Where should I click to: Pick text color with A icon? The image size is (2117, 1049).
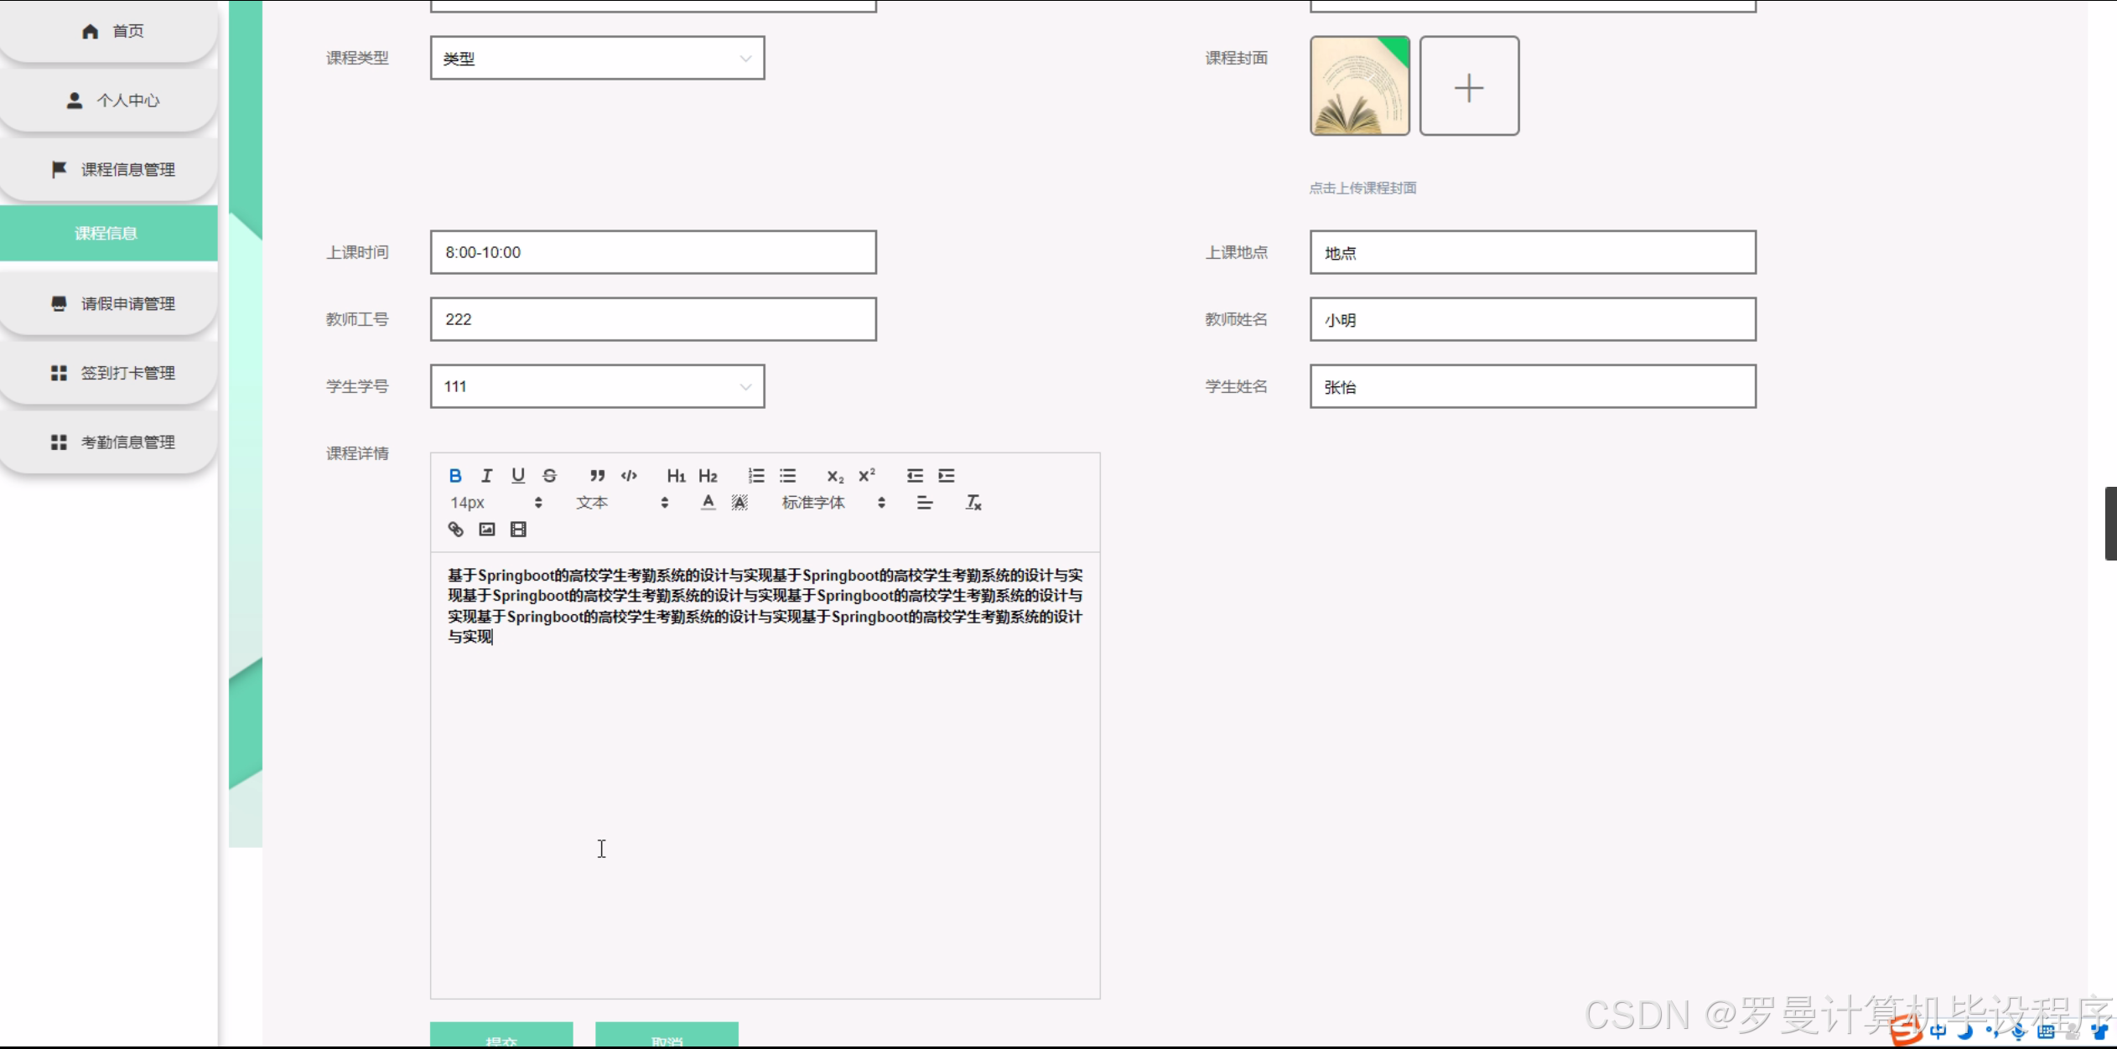pyautogui.click(x=708, y=503)
